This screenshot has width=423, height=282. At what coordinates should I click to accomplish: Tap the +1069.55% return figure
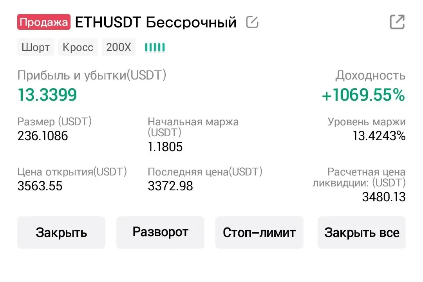pyautogui.click(x=363, y=95)
